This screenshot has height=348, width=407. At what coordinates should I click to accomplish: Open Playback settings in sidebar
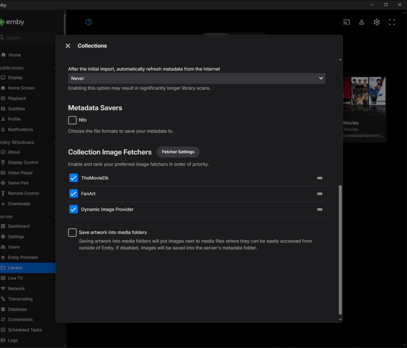[17, 98]
